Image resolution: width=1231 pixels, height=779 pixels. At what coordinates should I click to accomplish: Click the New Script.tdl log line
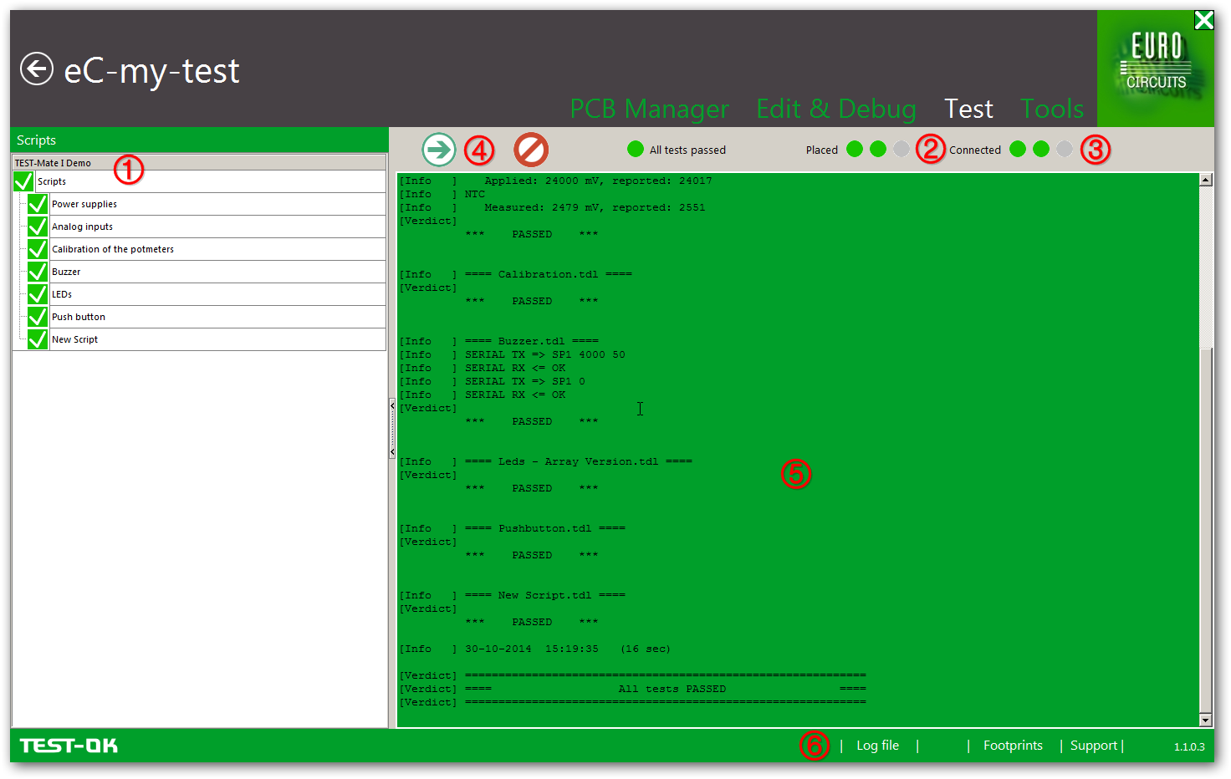513,595
